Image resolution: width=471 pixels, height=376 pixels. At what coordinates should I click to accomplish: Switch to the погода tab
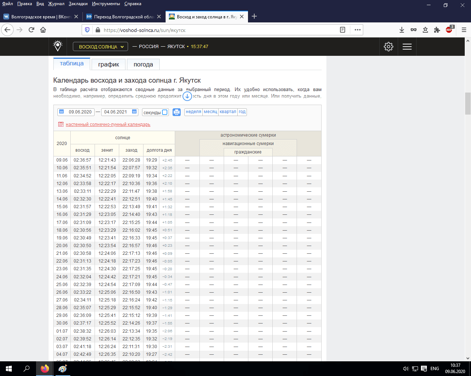pos(143,64)
